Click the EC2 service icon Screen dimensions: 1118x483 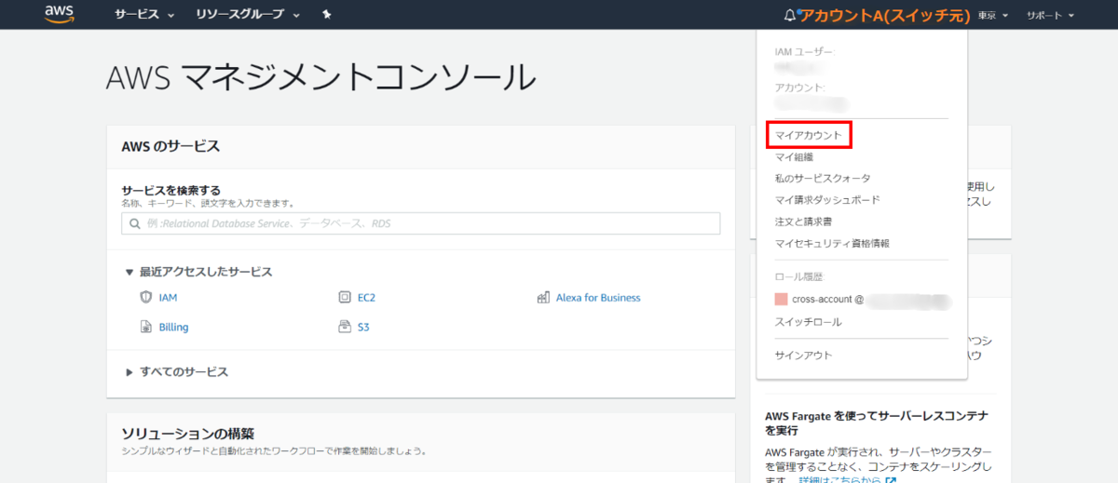point(345,298)
